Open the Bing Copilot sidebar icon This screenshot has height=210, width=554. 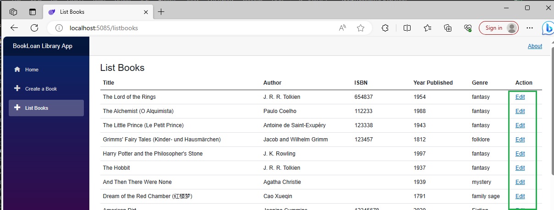pyautogui.click(x=548, y=28)
